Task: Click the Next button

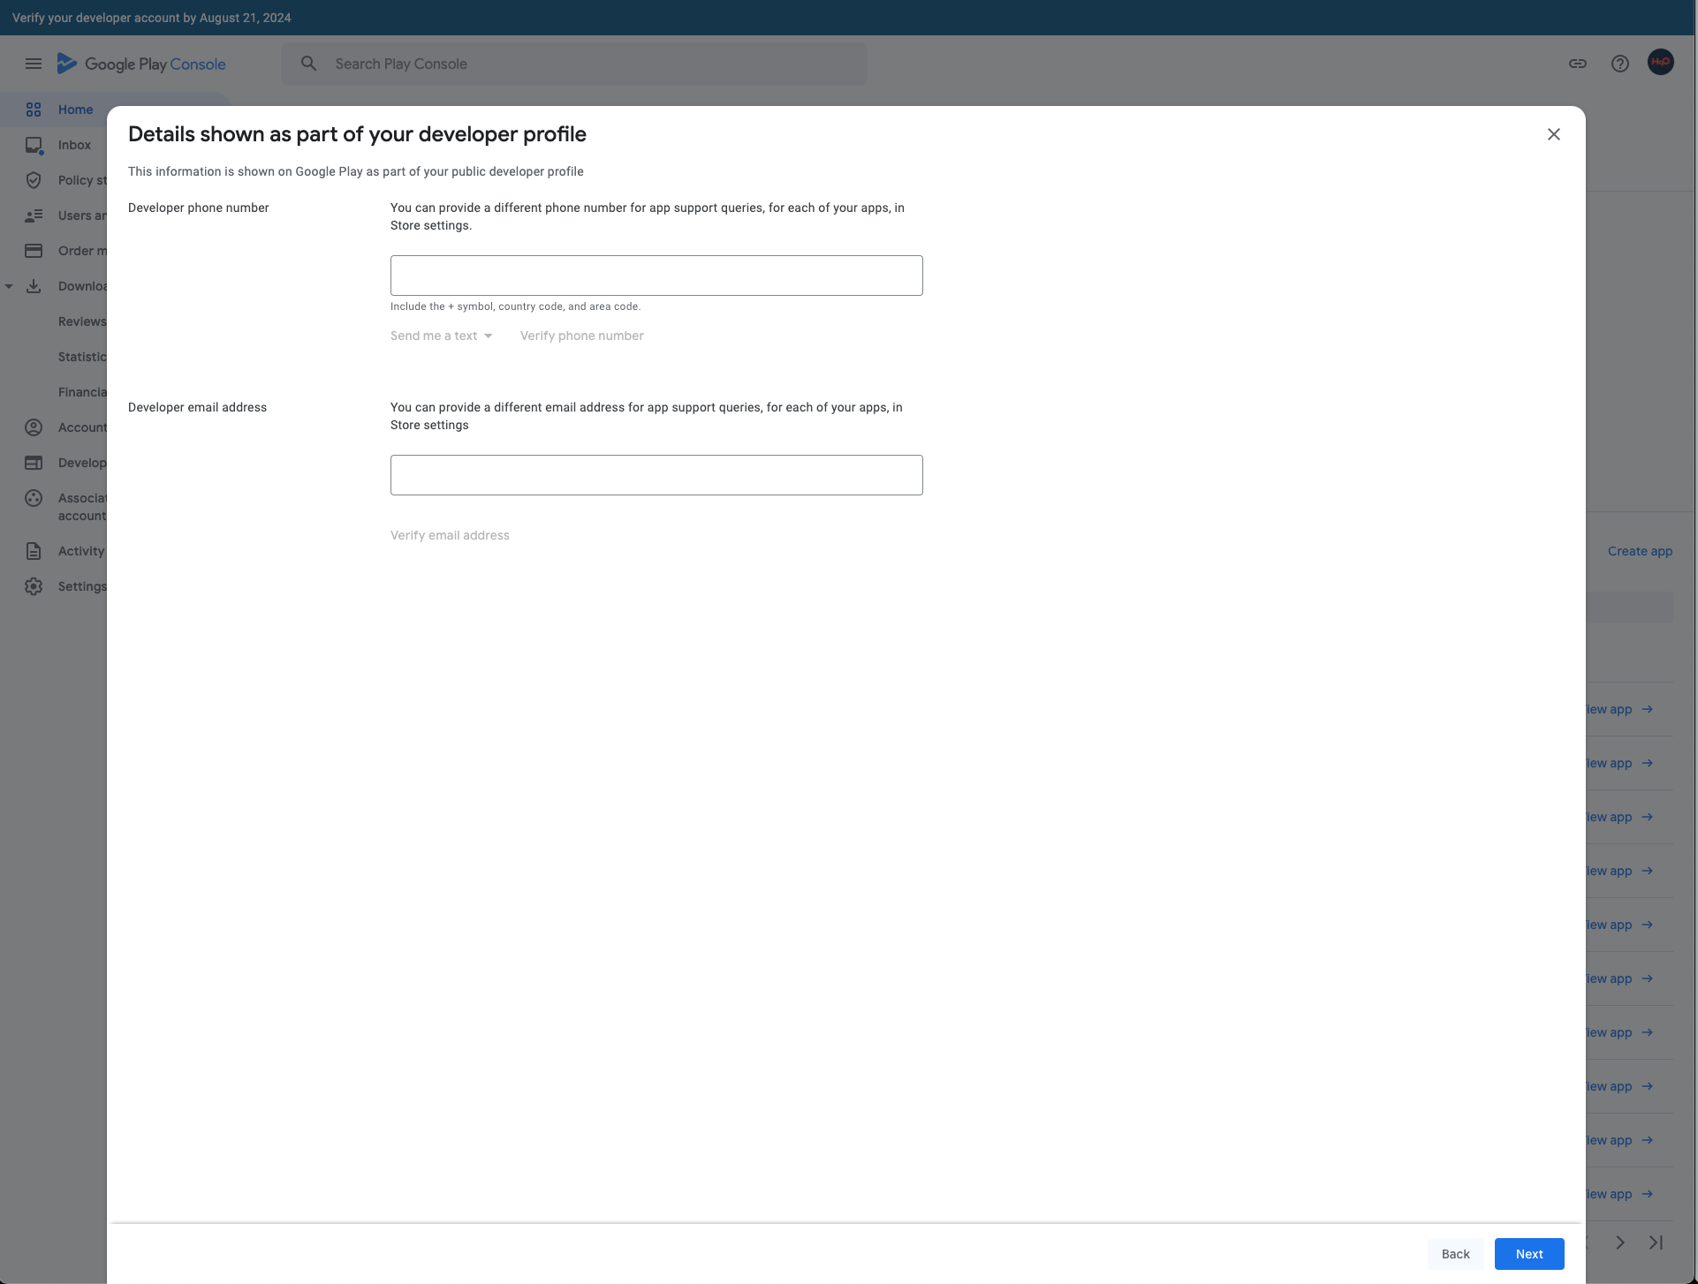Action: [1528, 1254]
